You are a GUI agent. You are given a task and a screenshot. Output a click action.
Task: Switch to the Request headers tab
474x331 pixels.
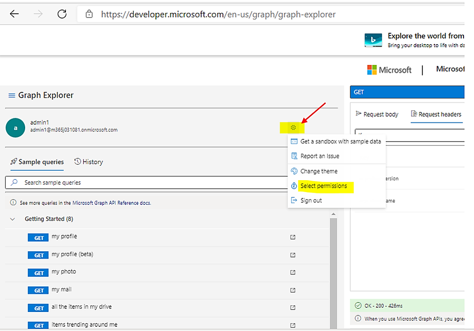pos(436,114)
